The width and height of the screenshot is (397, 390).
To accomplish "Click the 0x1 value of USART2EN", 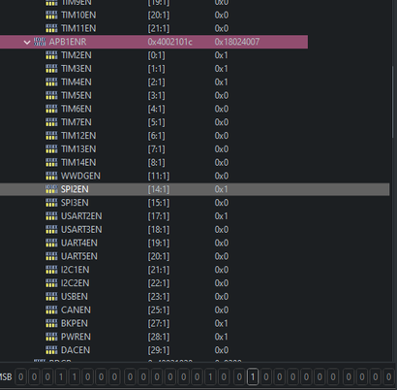I will tap(222, 216).
